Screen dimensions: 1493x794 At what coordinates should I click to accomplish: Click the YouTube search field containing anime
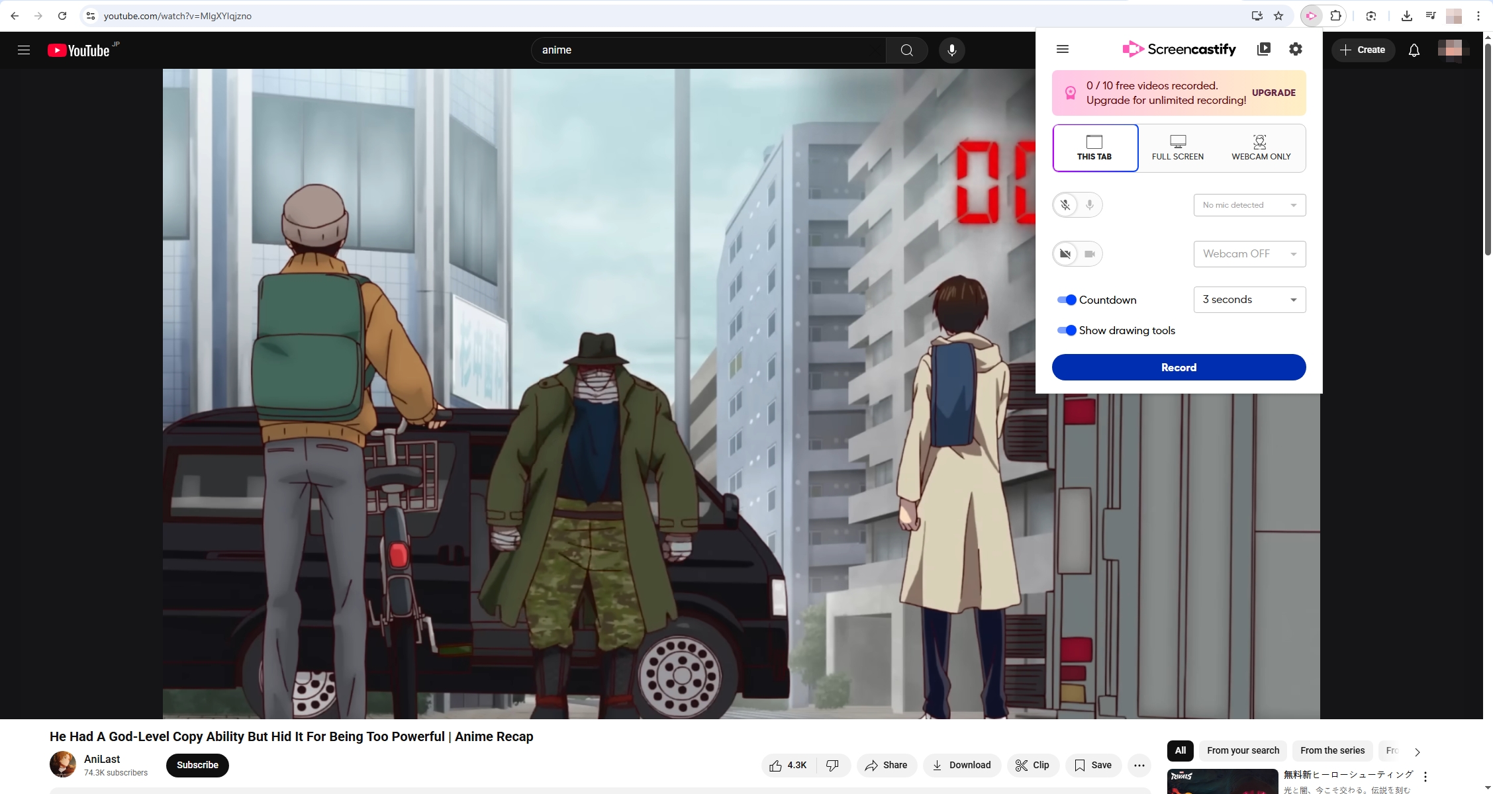tap(708, 50)
